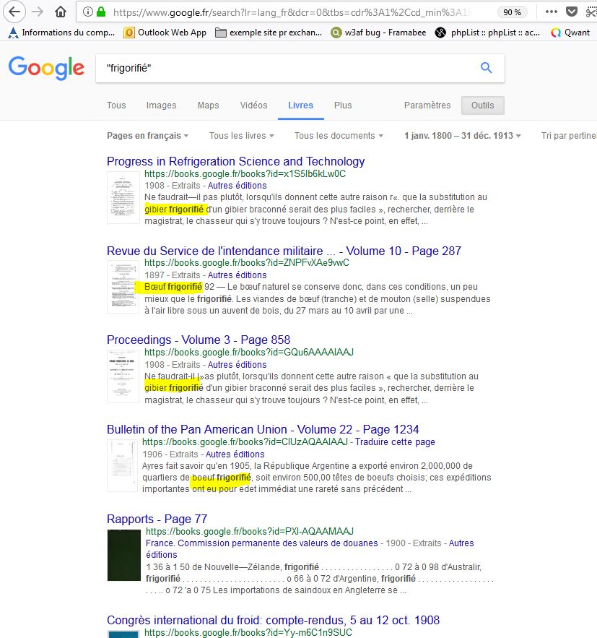Expand the Pages en français dropdown

coord(147,136)
